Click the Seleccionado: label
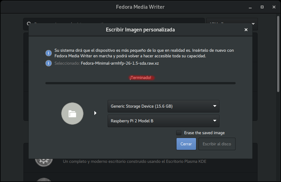 coord(67,63)
